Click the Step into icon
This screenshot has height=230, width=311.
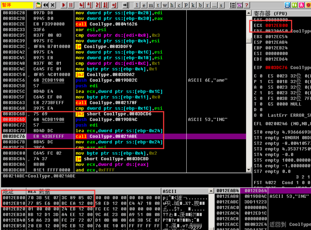pos(82,5)
